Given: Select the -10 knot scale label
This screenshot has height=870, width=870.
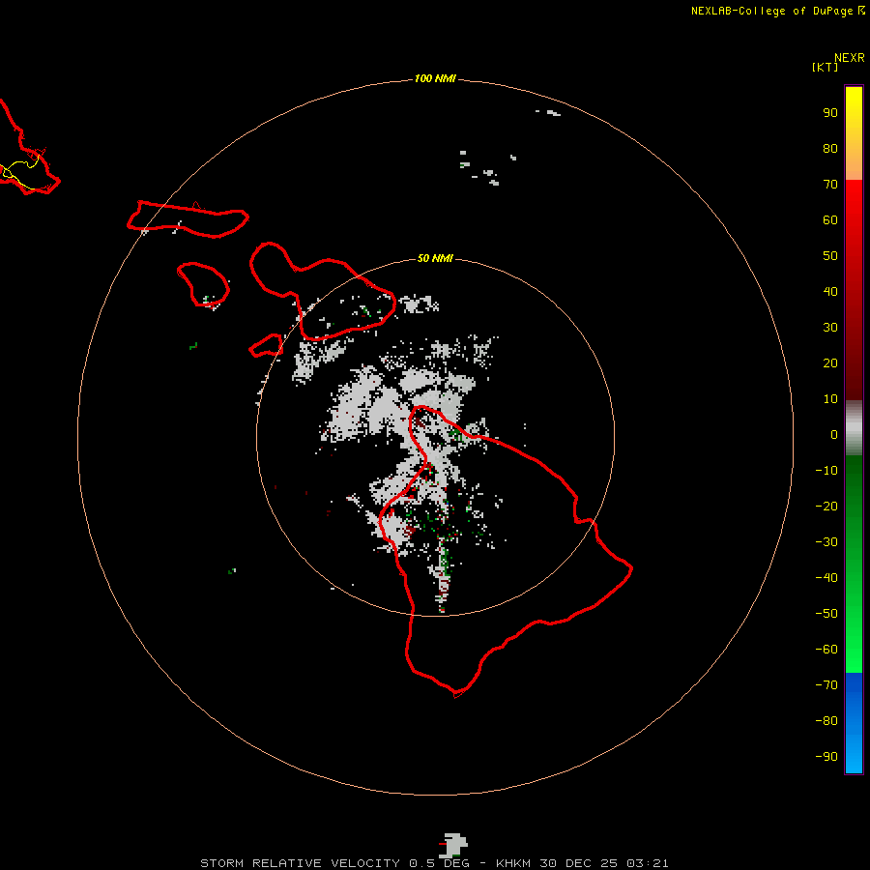Looking at the screenshot, I should coord(826,471).
